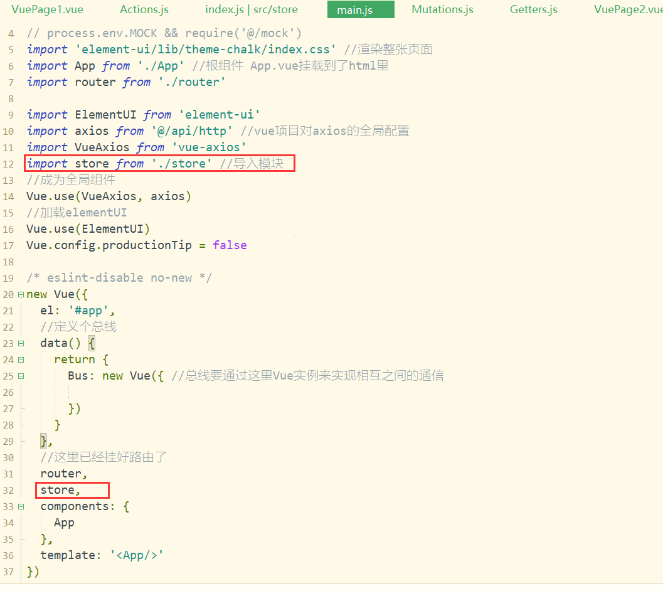
Task: Switch to the VuePage1.vue tab
Action: pyautogui.click(x=48, y=9)
